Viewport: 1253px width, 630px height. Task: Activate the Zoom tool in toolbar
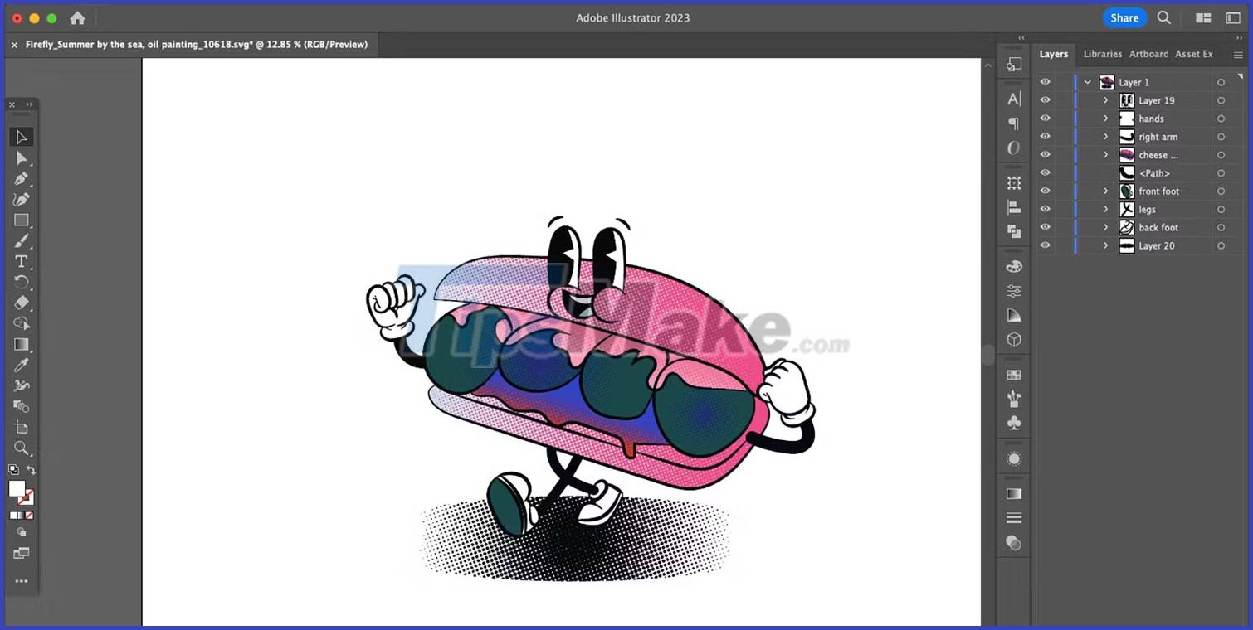[21, 448]
